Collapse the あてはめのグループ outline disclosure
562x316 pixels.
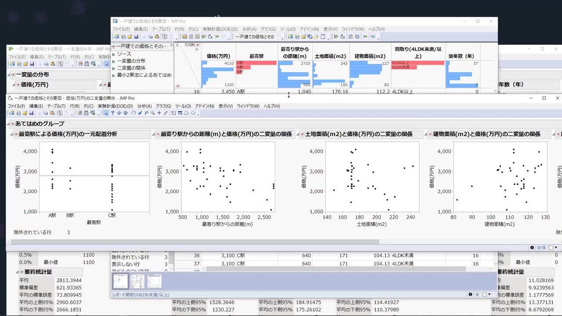[x=8, y=124]
